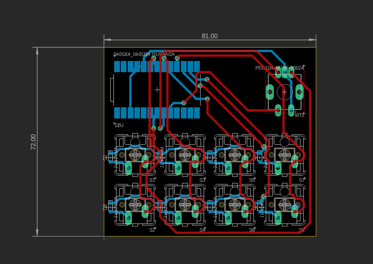373x264 pixels.
Task: Click the ADAFRUIT-KB2040_KB2040 component name text
Action: pyautogui.click(x=143, y=54)
